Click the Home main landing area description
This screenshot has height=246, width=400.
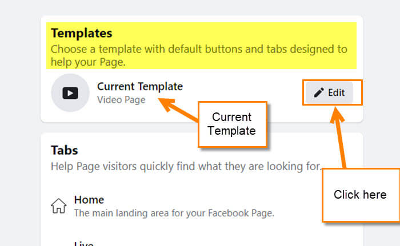[x=174, y=213]
